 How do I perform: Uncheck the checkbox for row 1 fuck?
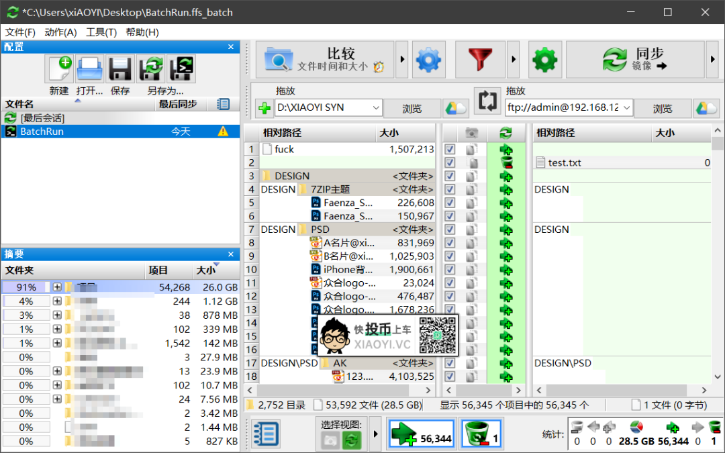pos(449,149)
